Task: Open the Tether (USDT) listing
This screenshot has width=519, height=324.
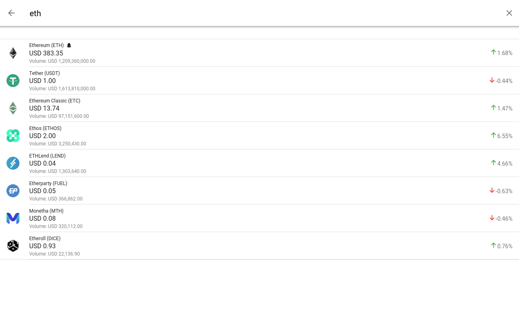Action: [x=45, y=73]
